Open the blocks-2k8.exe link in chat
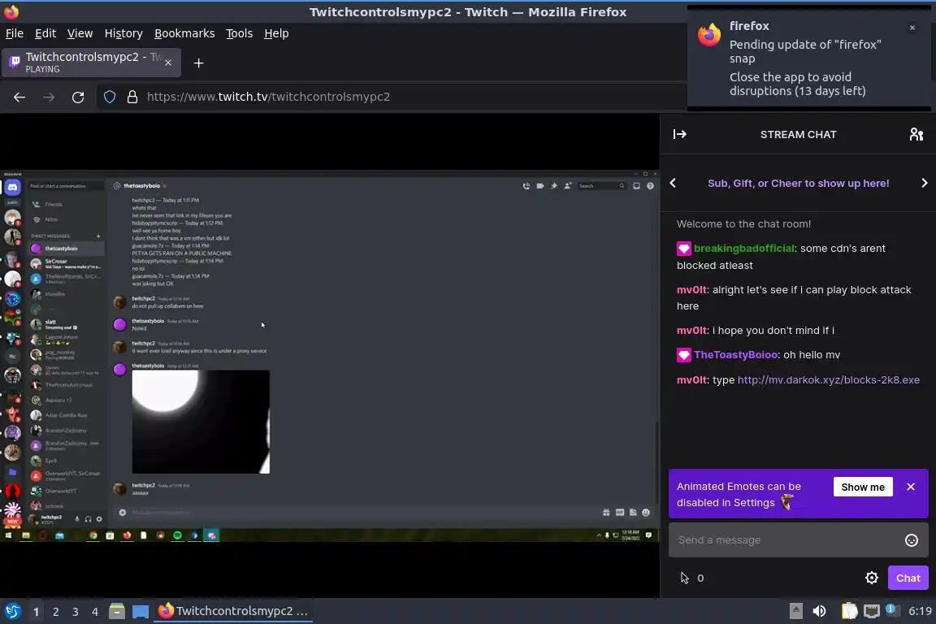 [828, 379]
